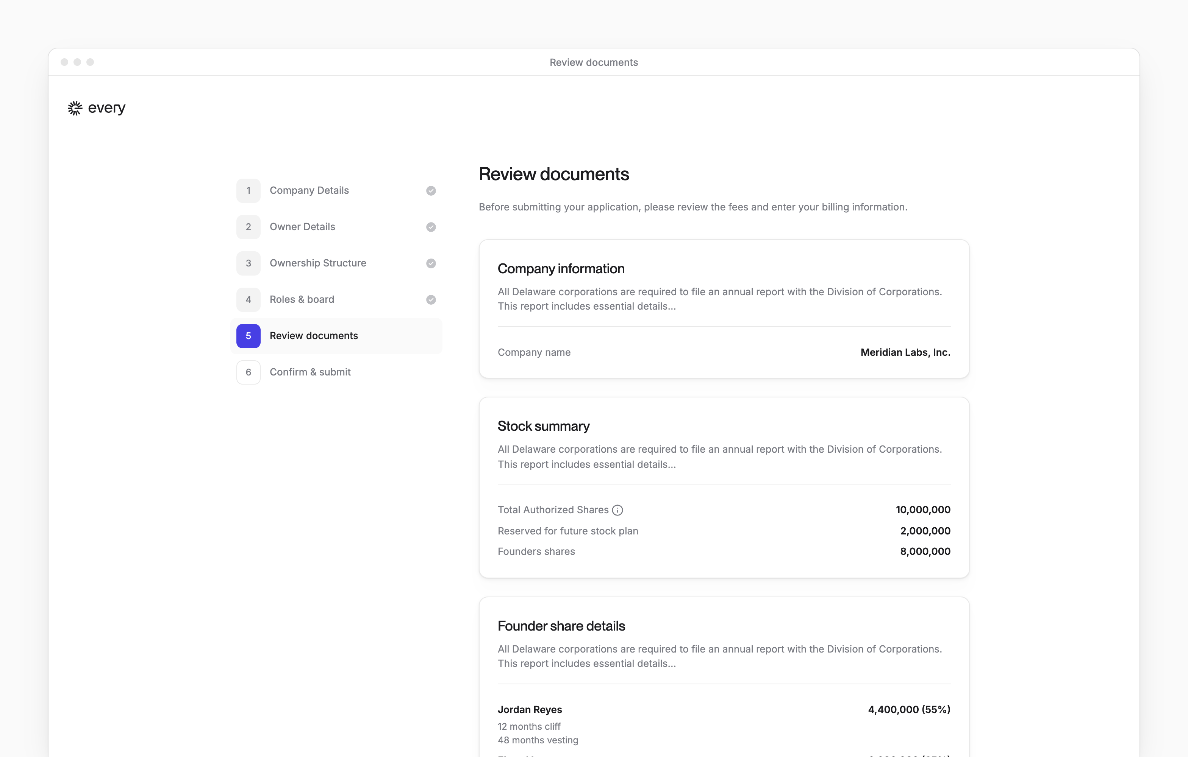The height and width of the screenshot is (757, 1188).
Task: Click the intro text about billing information
Action: tap(692, 207)
